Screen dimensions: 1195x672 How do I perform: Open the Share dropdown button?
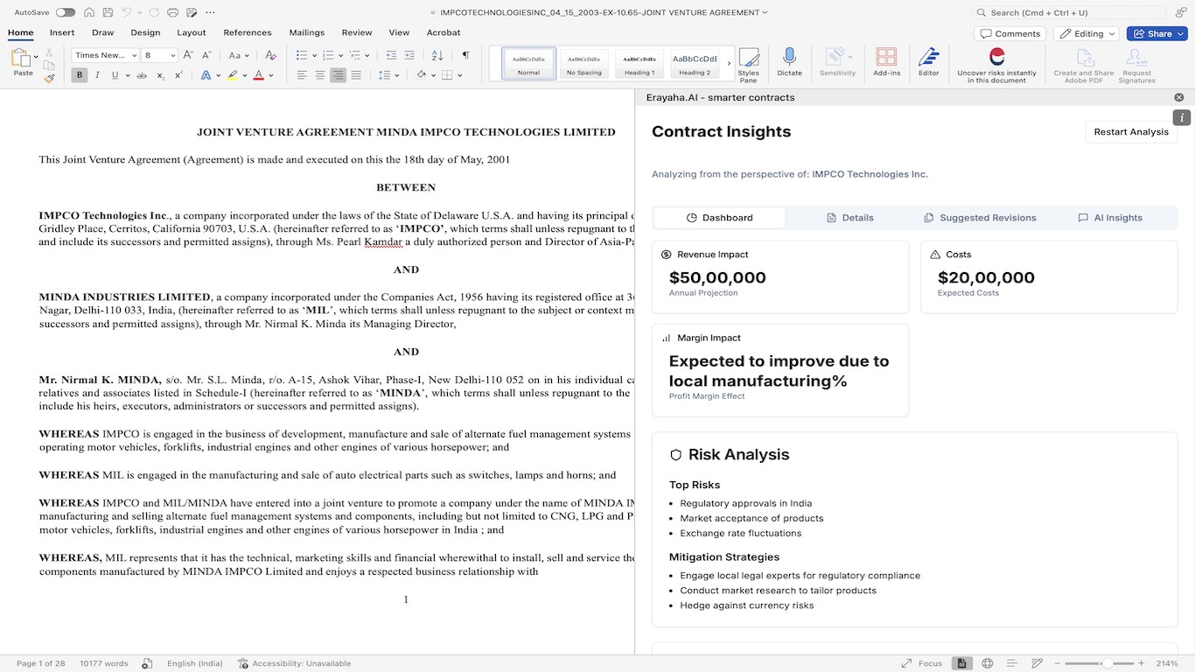(1157, 33)
